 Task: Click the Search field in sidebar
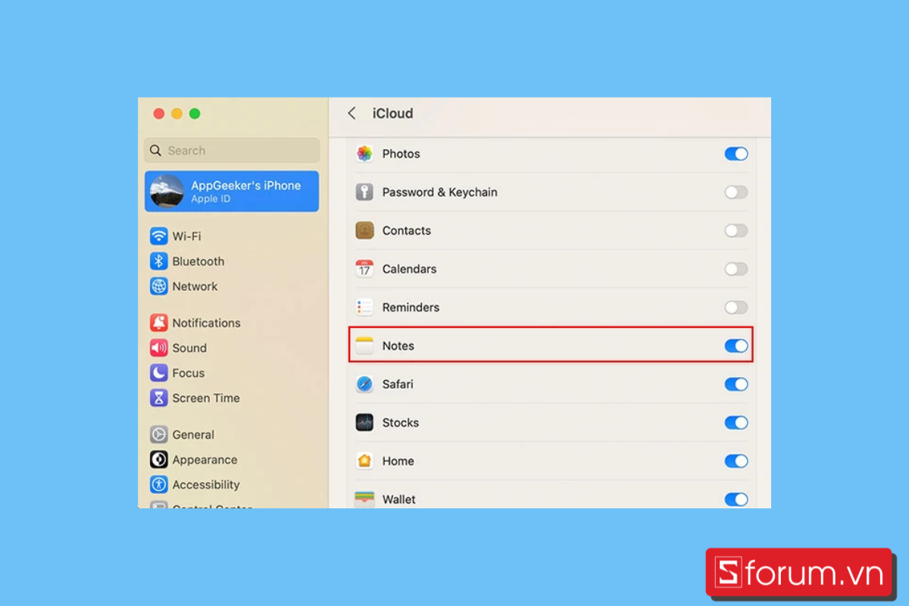(x=232, y=151)
